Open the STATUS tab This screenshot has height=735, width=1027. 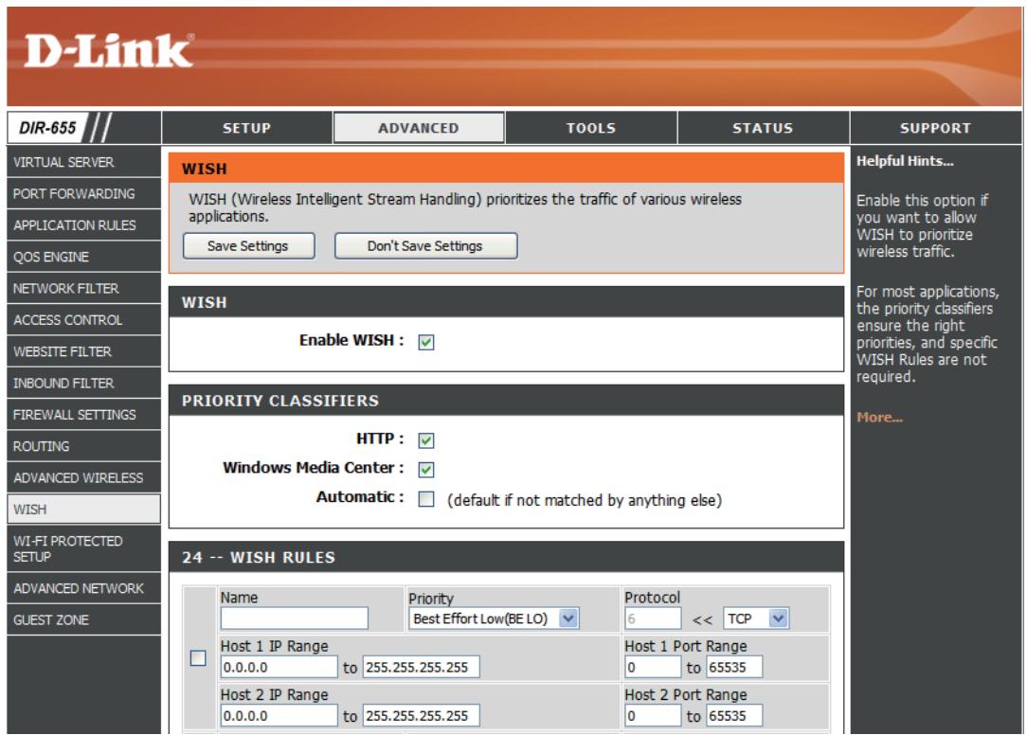click(763, 128)
